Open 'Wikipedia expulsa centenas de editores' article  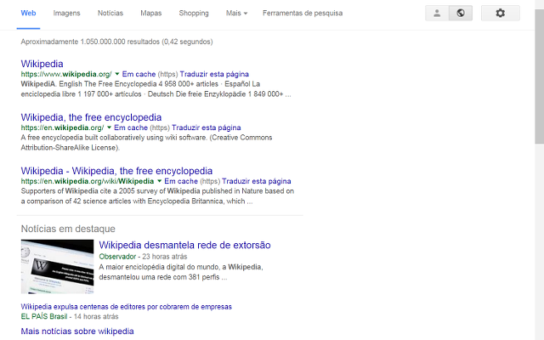click(x=127, y=307)
